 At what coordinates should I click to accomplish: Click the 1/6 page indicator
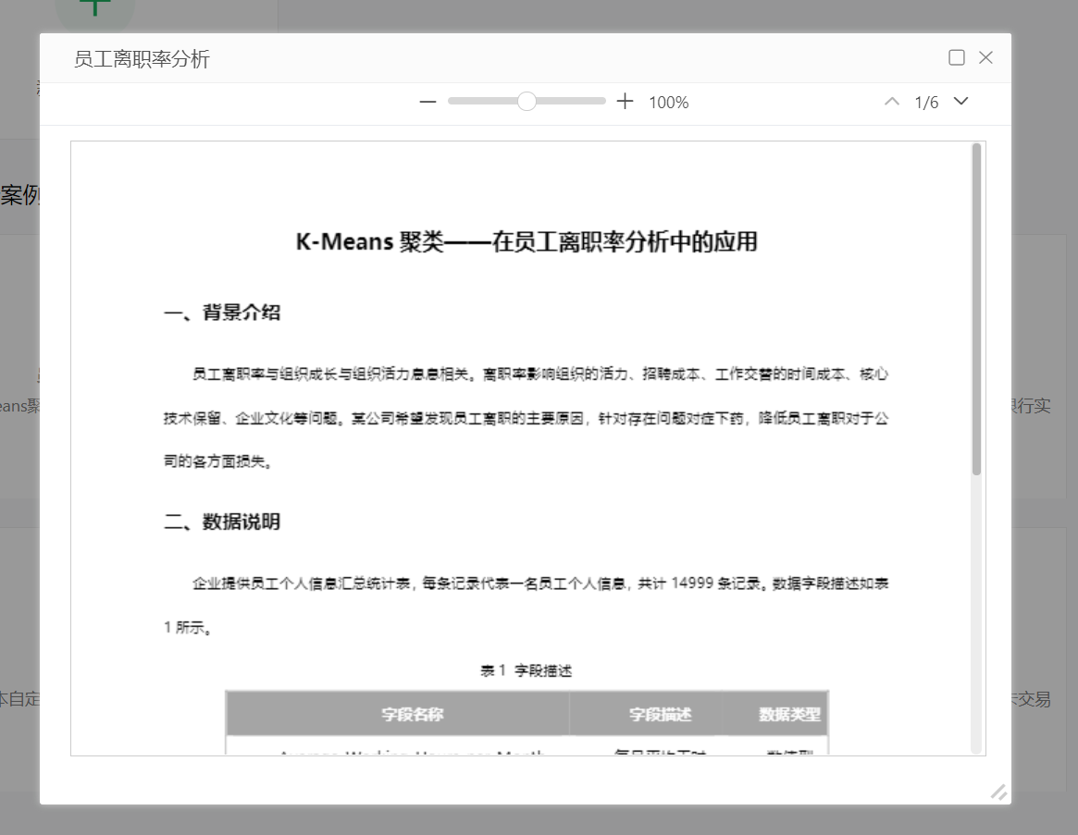coord(926,103)
